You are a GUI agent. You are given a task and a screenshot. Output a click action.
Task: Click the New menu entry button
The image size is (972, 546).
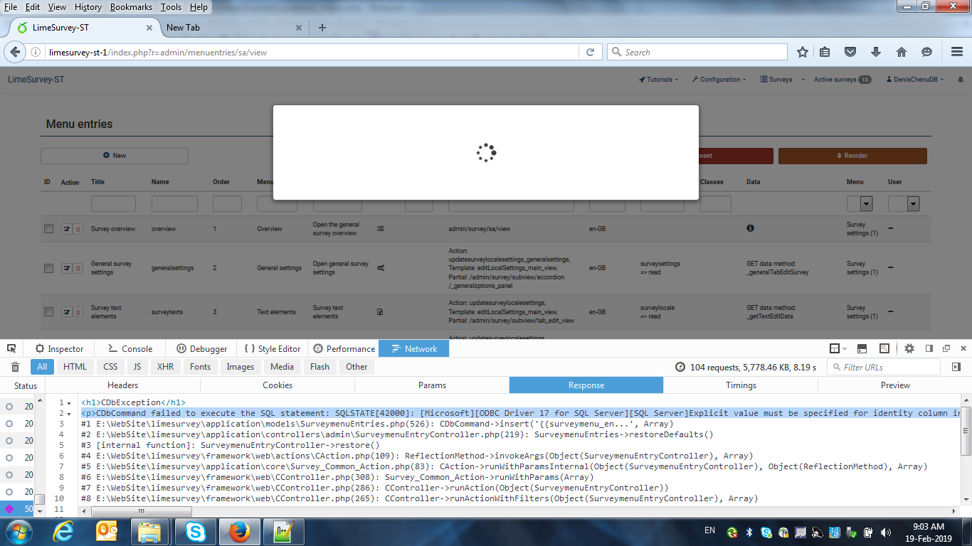[x=115, y=156]
